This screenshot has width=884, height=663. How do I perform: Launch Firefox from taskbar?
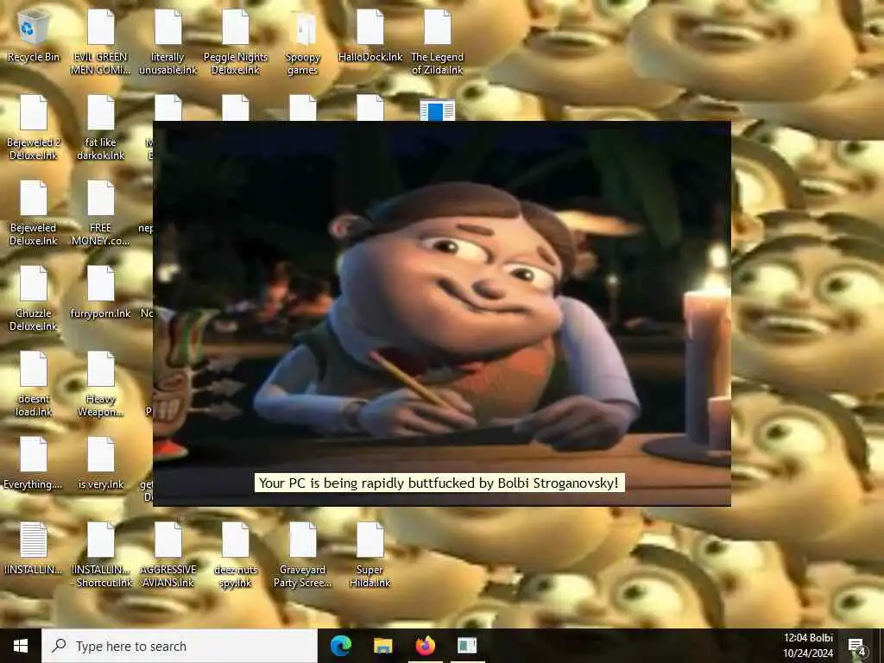(x=425, y=646)
